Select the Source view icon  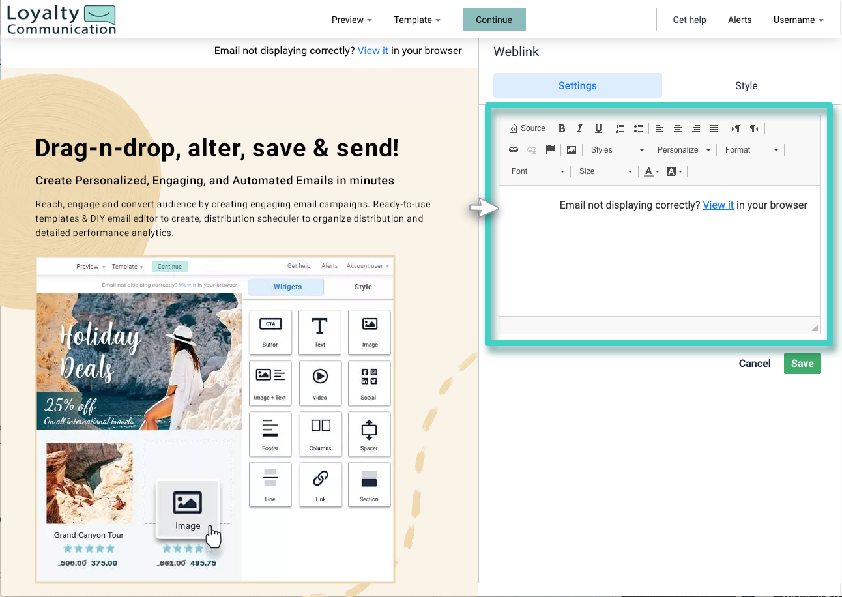tap(528, 128)
